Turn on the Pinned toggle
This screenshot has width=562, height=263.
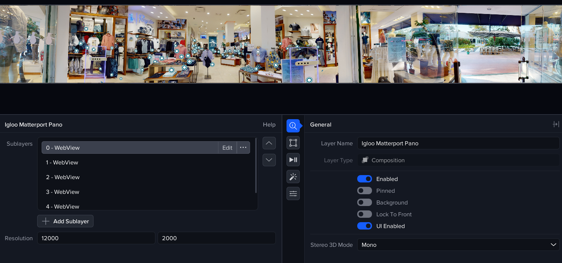coord(364,191)
